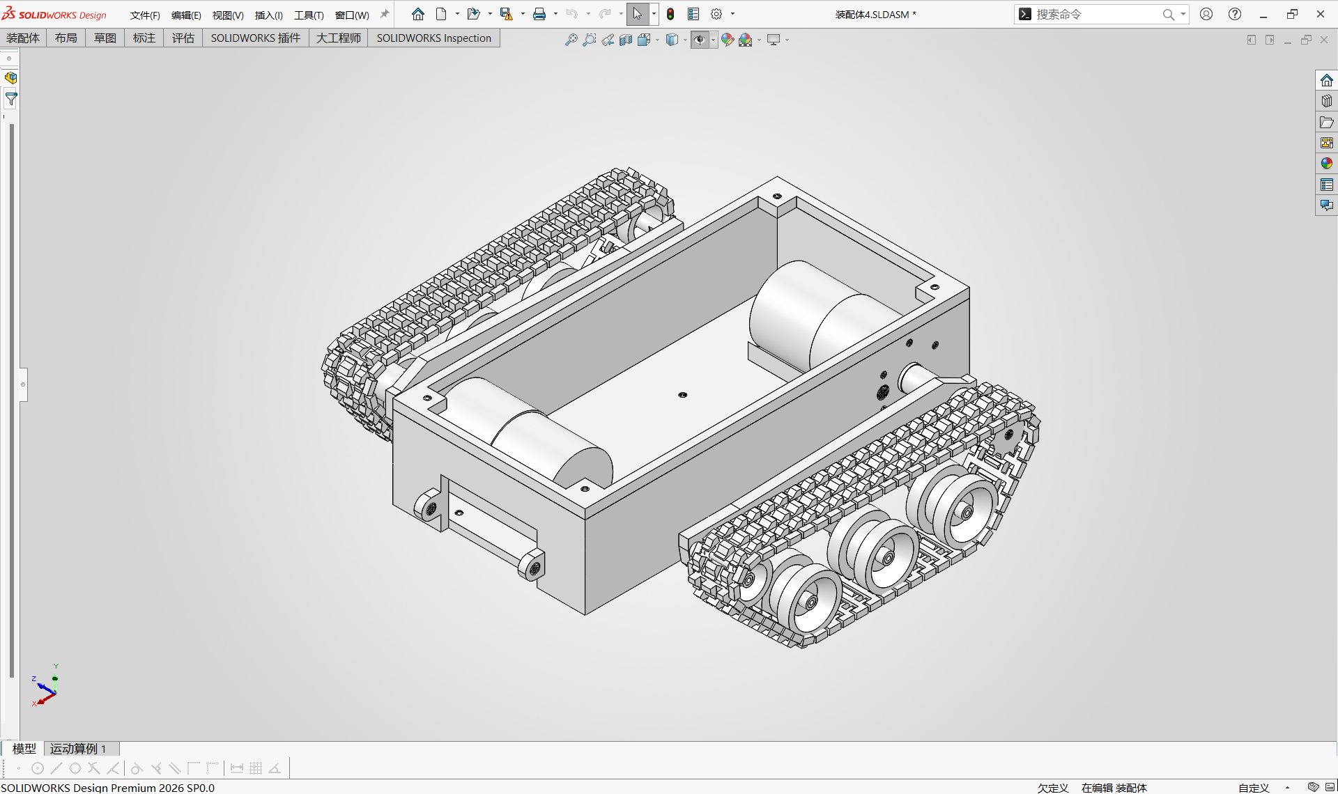Activate the Section View icon
The width and height of the screenshot is (1338, 794).
(626, 40)
